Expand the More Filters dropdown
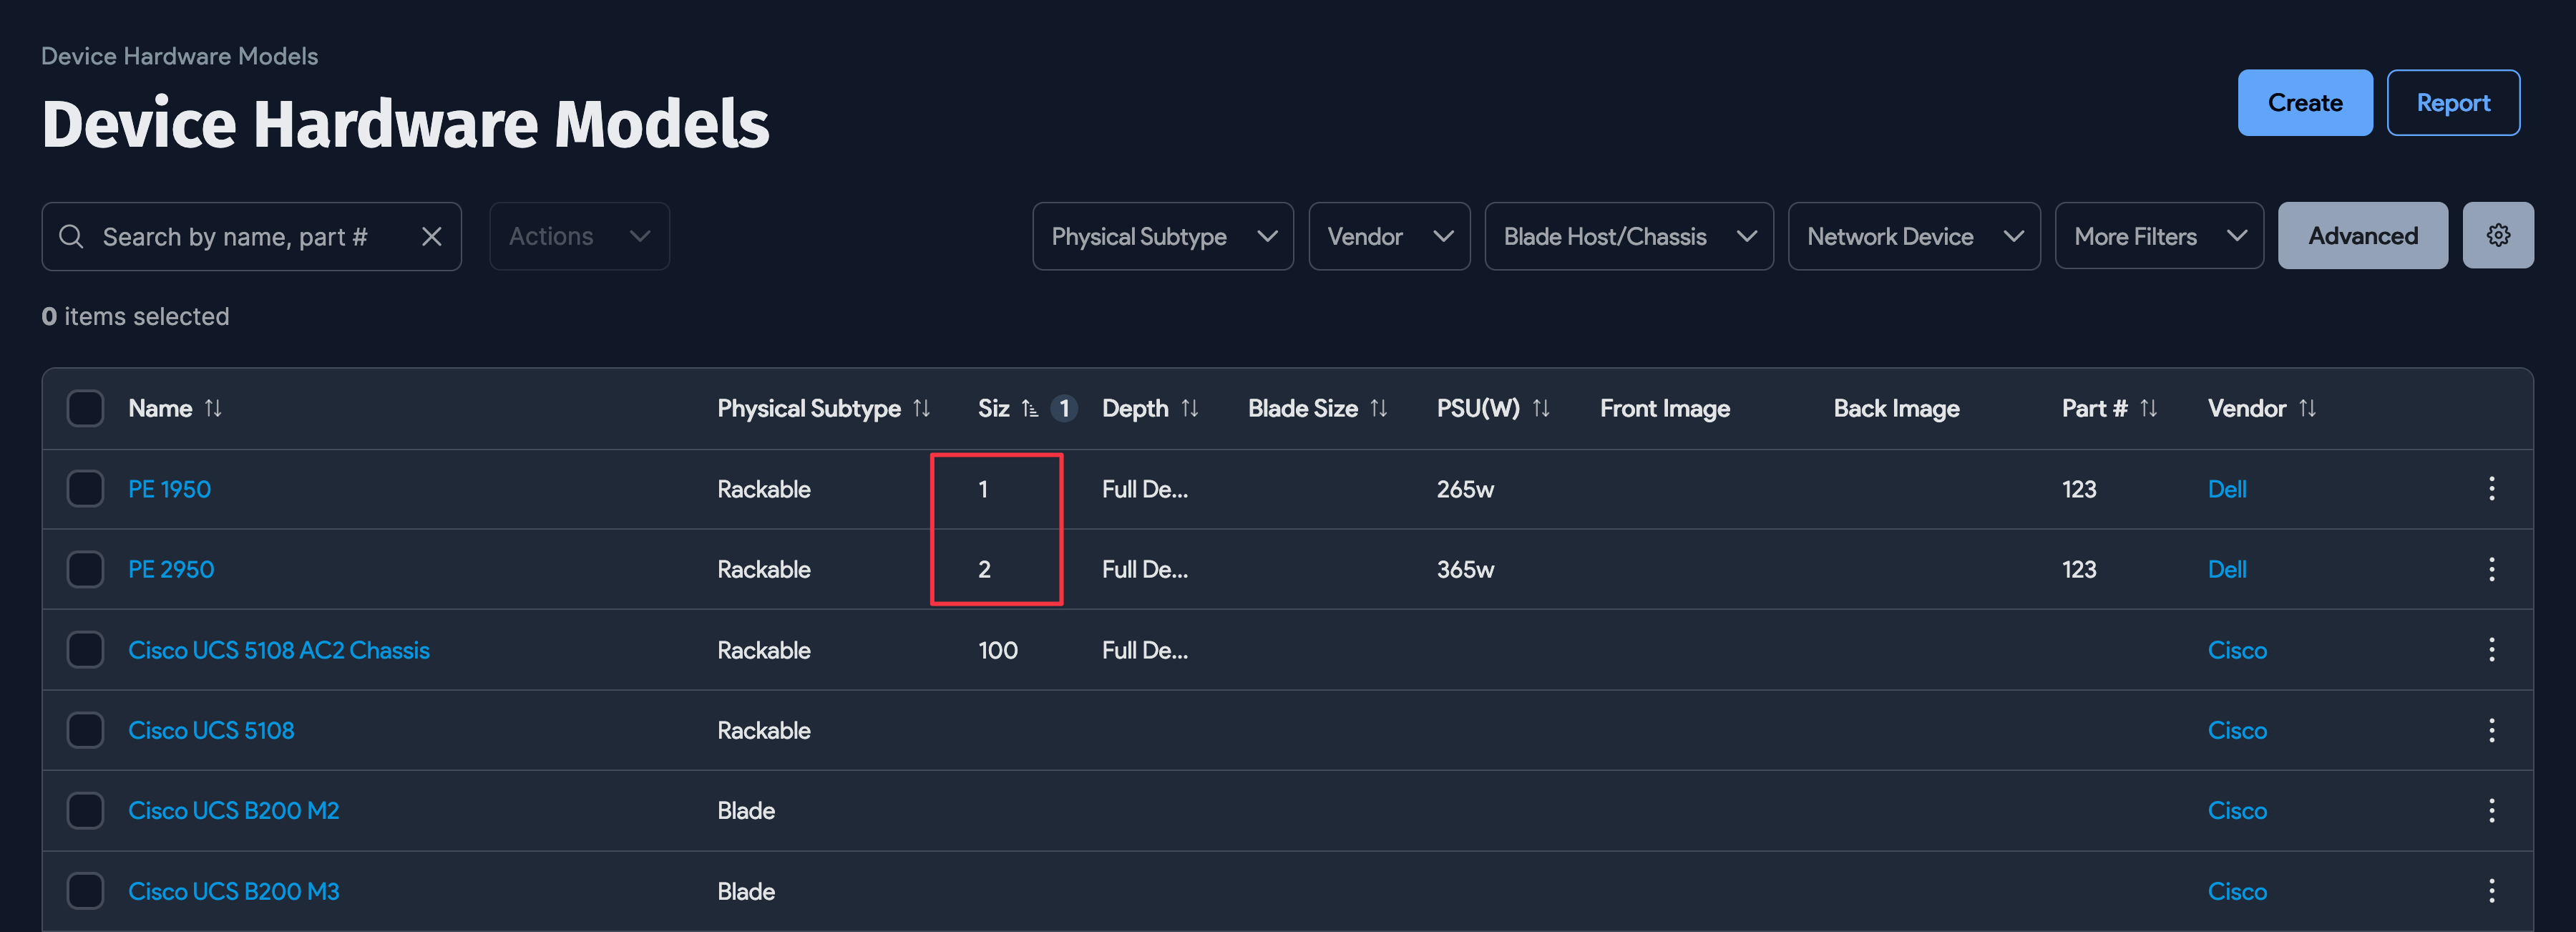 point(2158,237)
